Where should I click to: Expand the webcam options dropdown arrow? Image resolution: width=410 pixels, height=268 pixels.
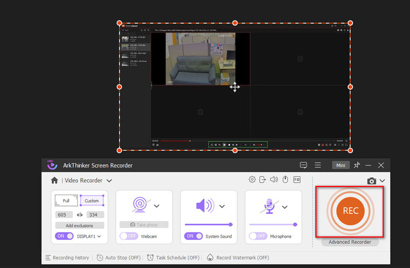tap(157, 206)
